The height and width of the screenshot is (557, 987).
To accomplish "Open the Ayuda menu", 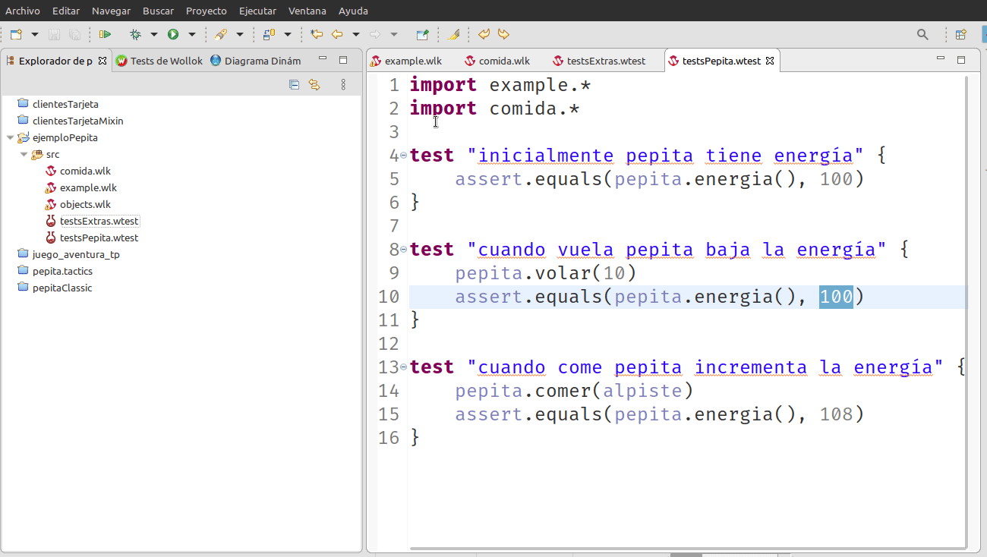I will (x=353, y=11).
